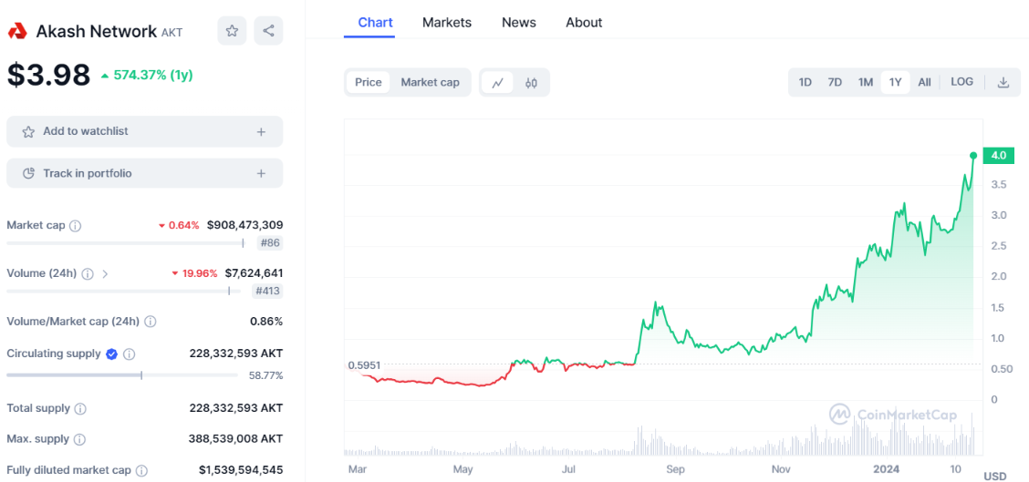The width and height of the screenshot is (1029, 482).
Task: Click the plus icon on Add to watchlist
Action: tap(261, 132)
